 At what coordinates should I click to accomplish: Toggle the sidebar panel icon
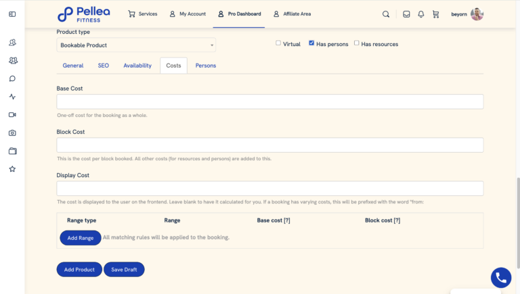coord(12,14)
